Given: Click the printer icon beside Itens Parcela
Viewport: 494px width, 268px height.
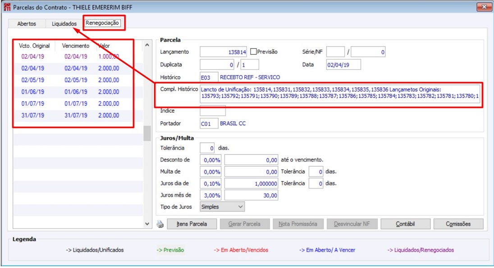Looking at the screenshot, I should click(x=160, y=224).
